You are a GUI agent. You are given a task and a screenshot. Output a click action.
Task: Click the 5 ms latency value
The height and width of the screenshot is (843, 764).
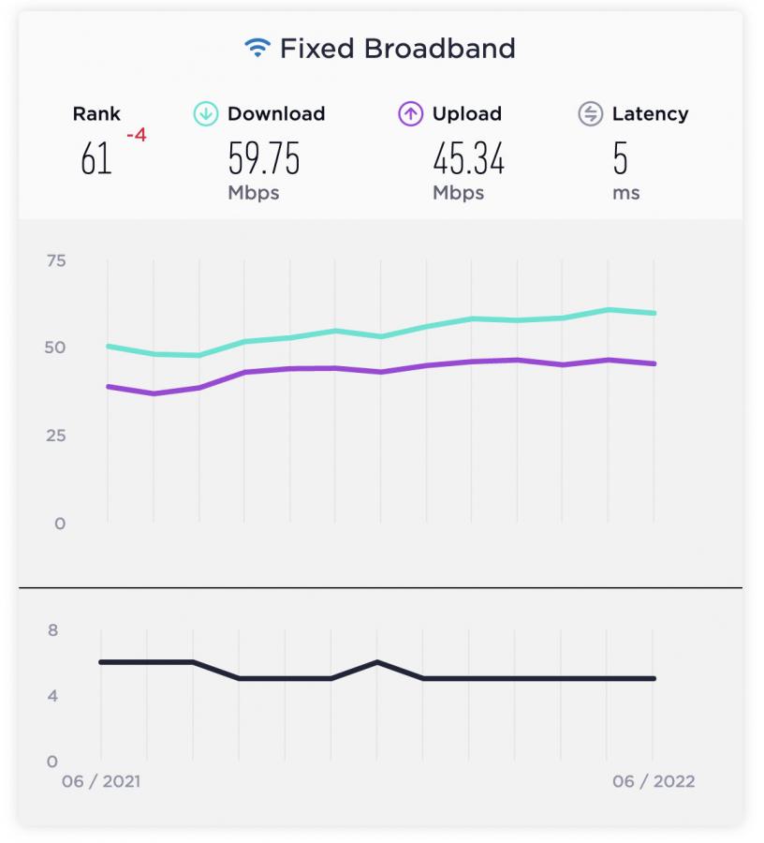(621, 159)
